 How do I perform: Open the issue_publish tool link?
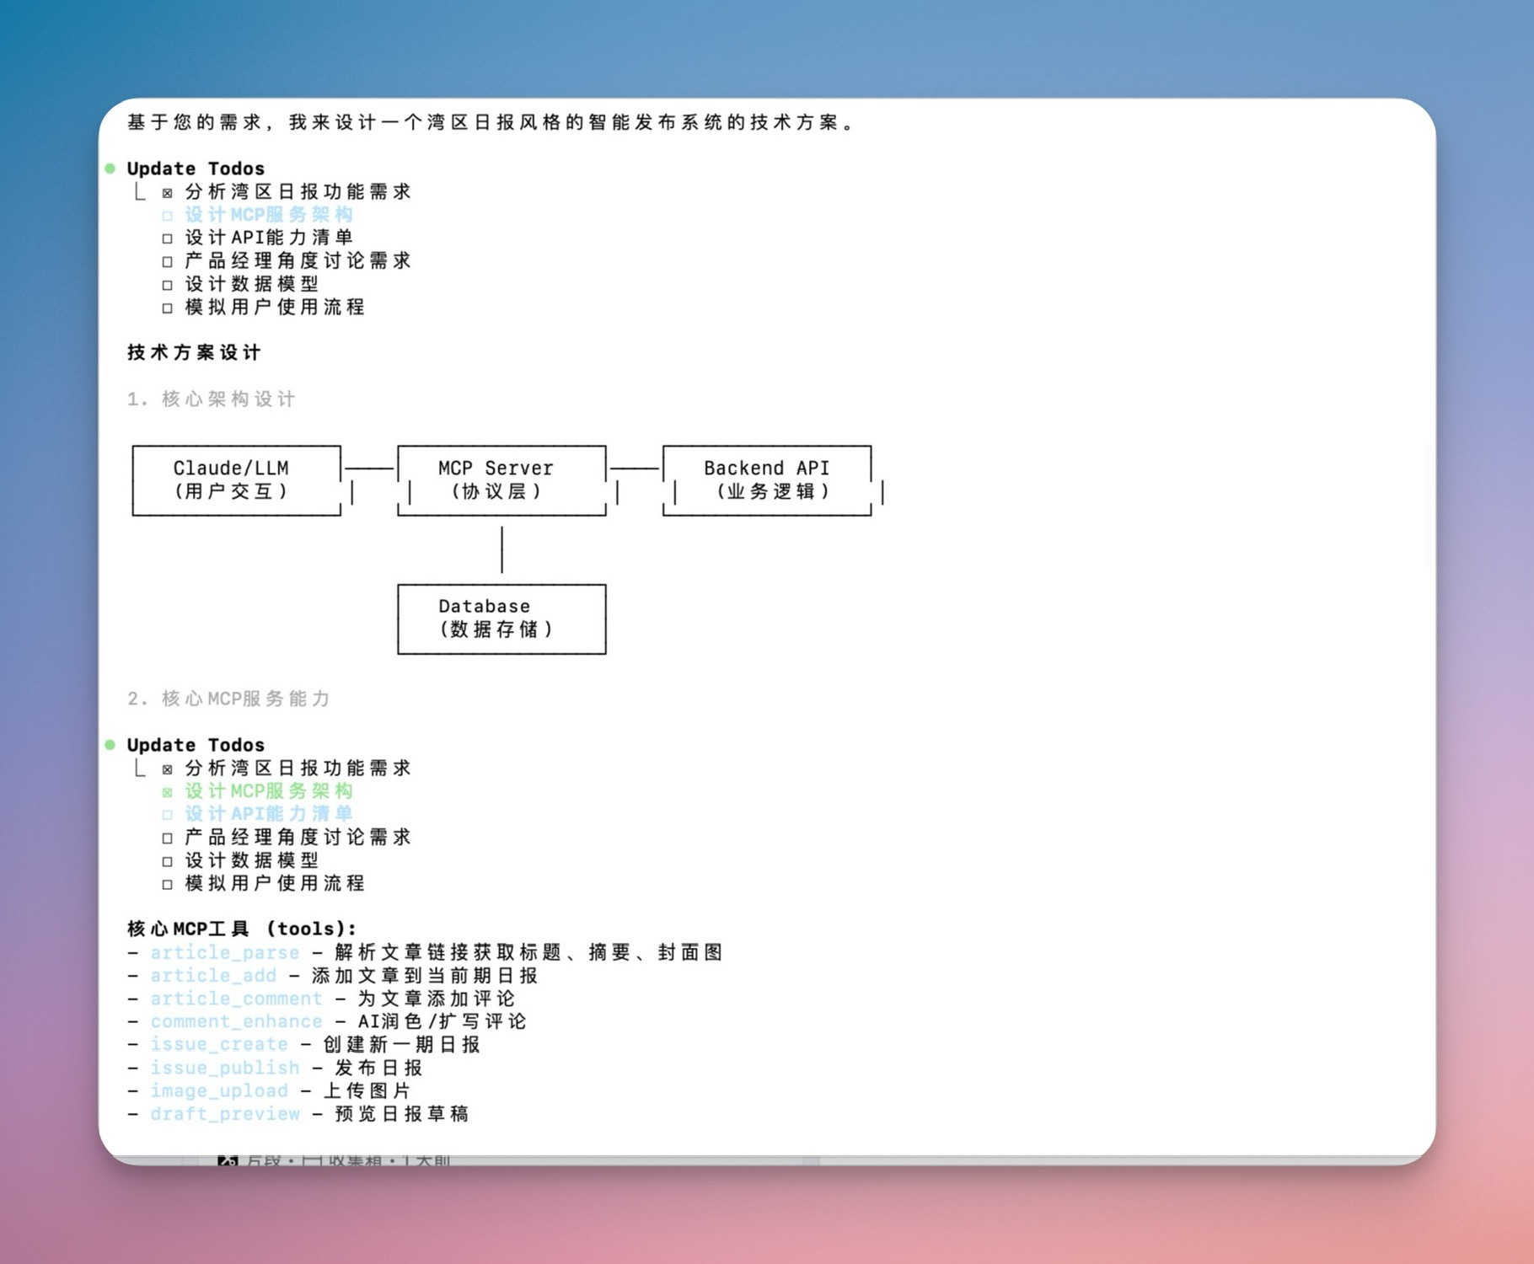point(225,1068)
